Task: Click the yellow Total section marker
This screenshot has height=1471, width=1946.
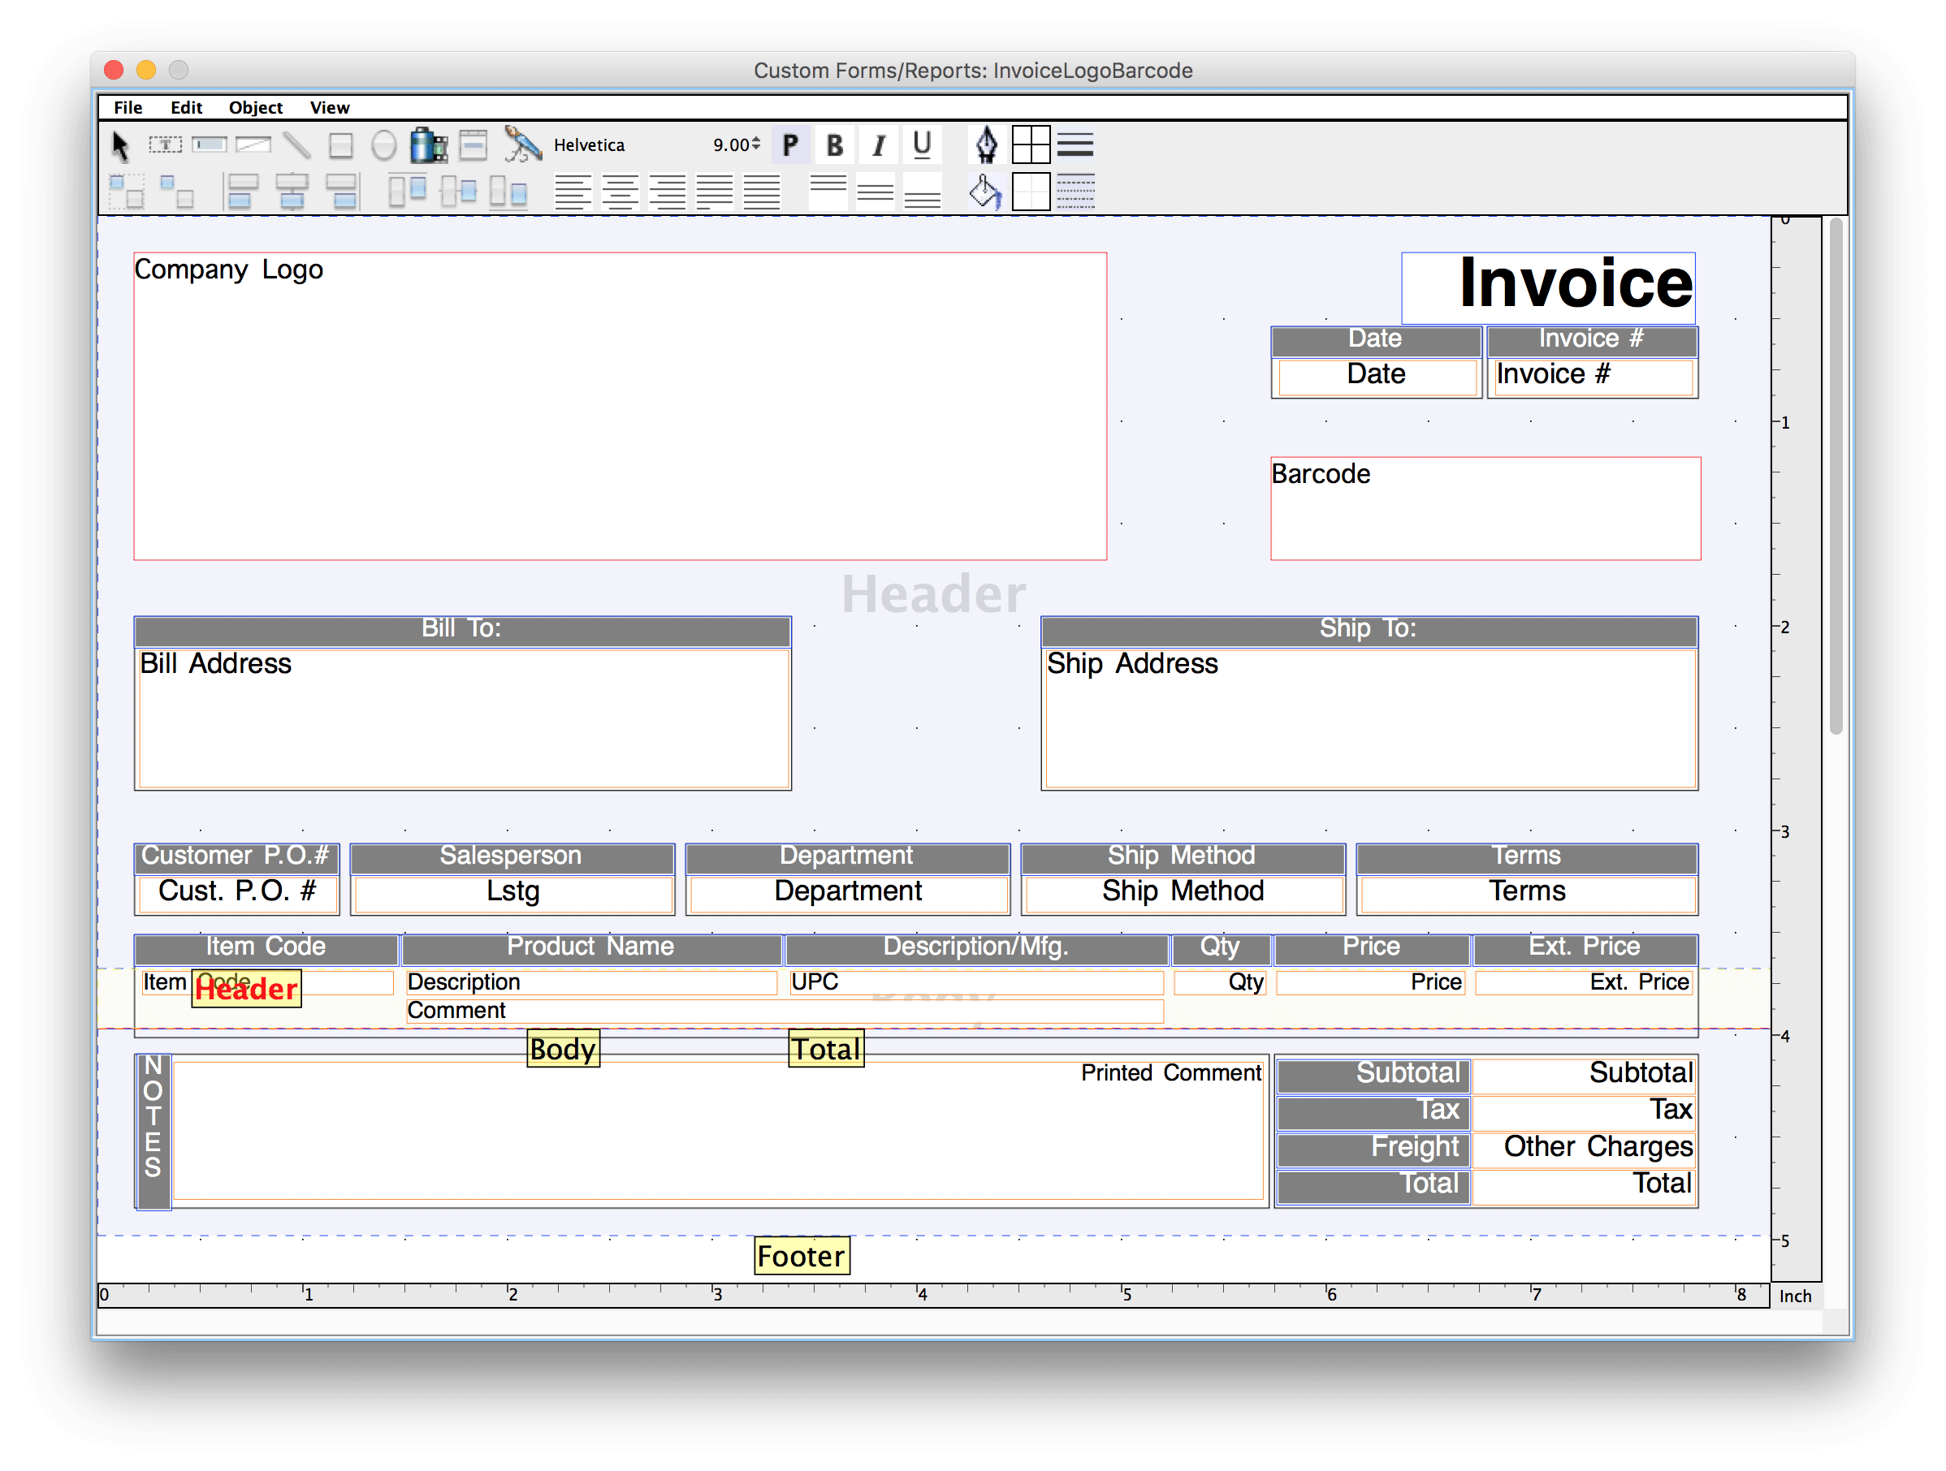Action: tap(826, 1048)
